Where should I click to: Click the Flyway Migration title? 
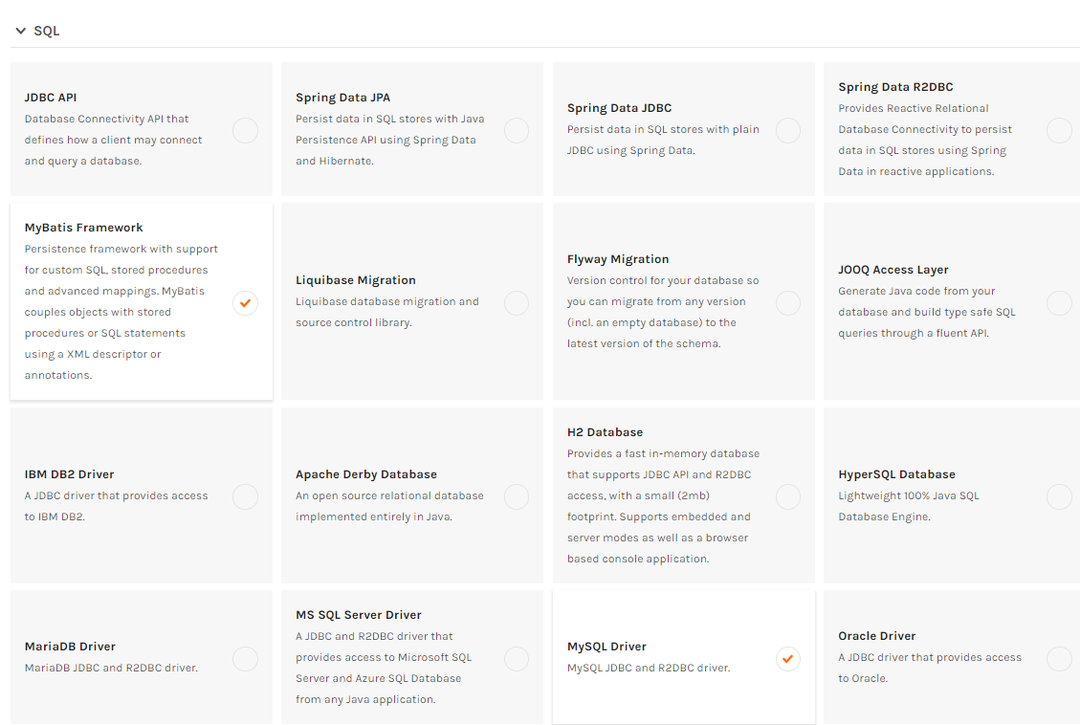(618, 259)
